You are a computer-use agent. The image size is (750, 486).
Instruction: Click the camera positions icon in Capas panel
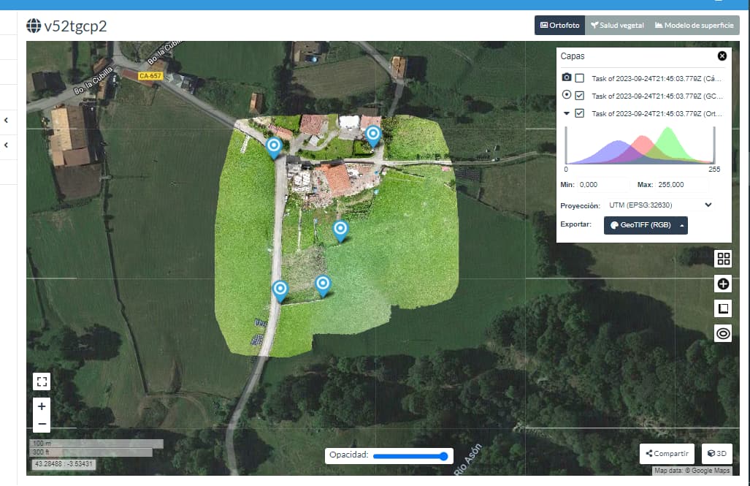click(567, 76)
